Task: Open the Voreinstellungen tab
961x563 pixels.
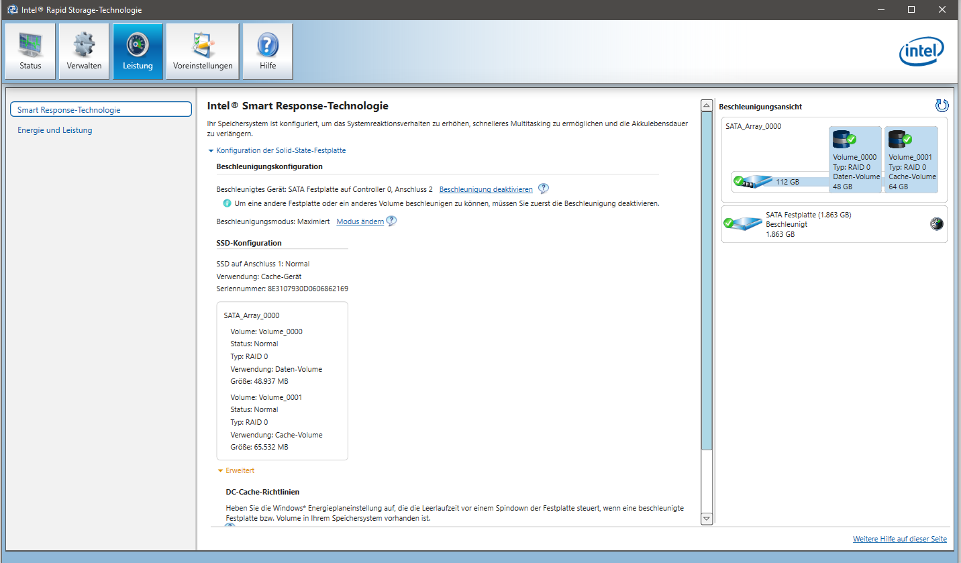Action: pyautogui.click(x=203, y=52)
